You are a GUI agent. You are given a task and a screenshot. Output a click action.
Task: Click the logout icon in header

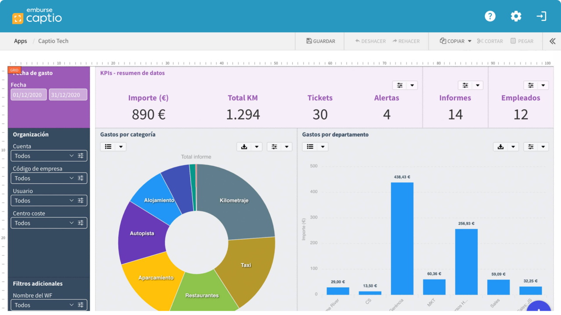[541, 16]
